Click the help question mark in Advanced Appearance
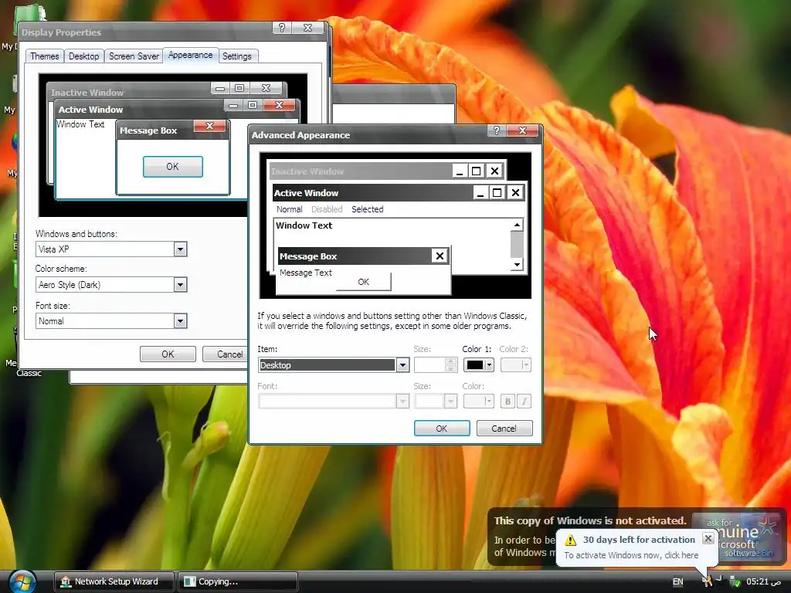The height and width of the screenshot is (593, 791). pos(497,130)
